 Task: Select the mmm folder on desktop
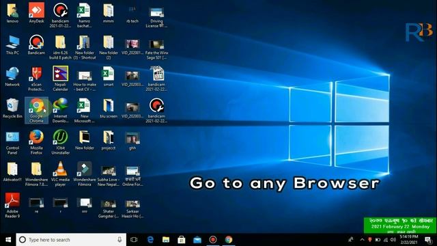(x=109, y=14)
